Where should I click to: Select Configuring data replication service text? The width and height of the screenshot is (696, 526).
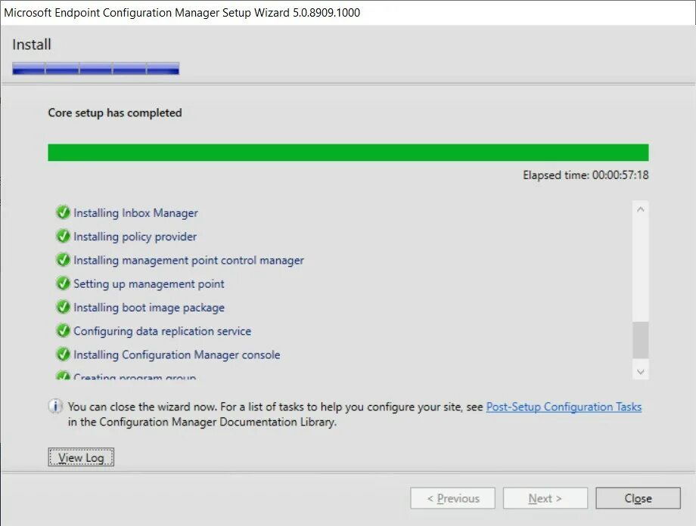[162, 331]
